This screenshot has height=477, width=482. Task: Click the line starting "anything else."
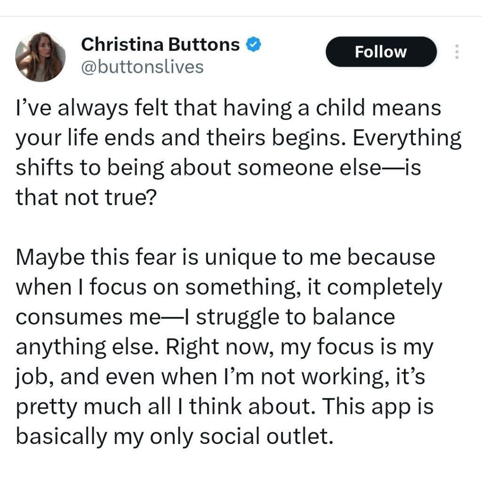click(224, 348)
